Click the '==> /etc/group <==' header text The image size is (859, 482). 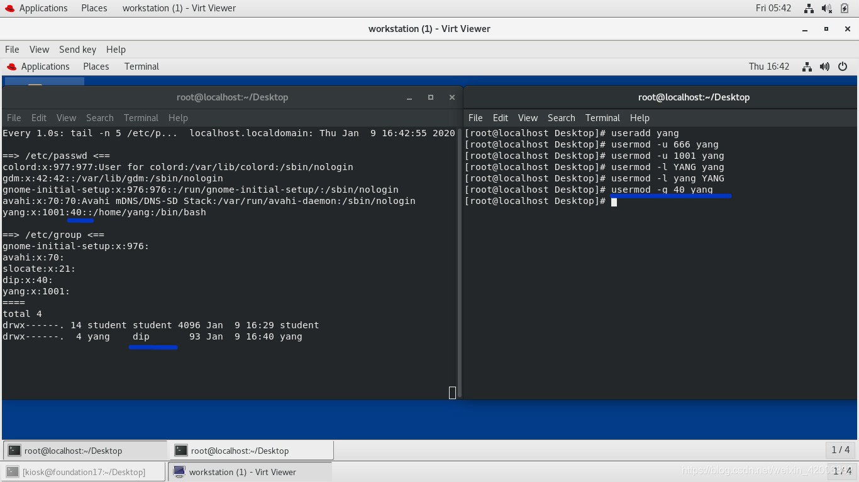click(53, 235)
